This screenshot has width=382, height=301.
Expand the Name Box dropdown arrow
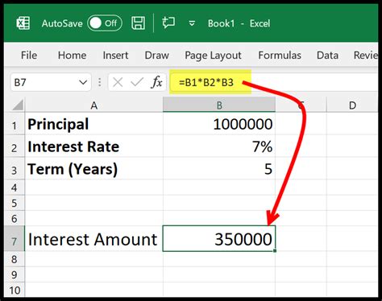83,82
